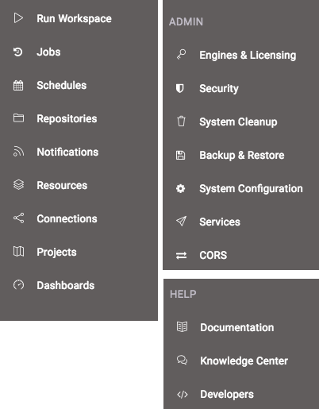Click the Security shield icon
Image resolution: width=319 pixels, height=409 pixels.
pos(180,88)
